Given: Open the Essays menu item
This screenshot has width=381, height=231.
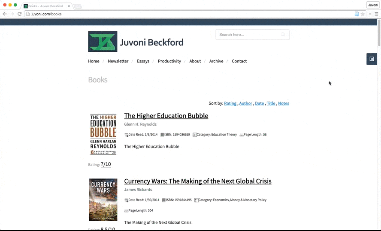Looking at the screenshot, I should coord(143,61).
